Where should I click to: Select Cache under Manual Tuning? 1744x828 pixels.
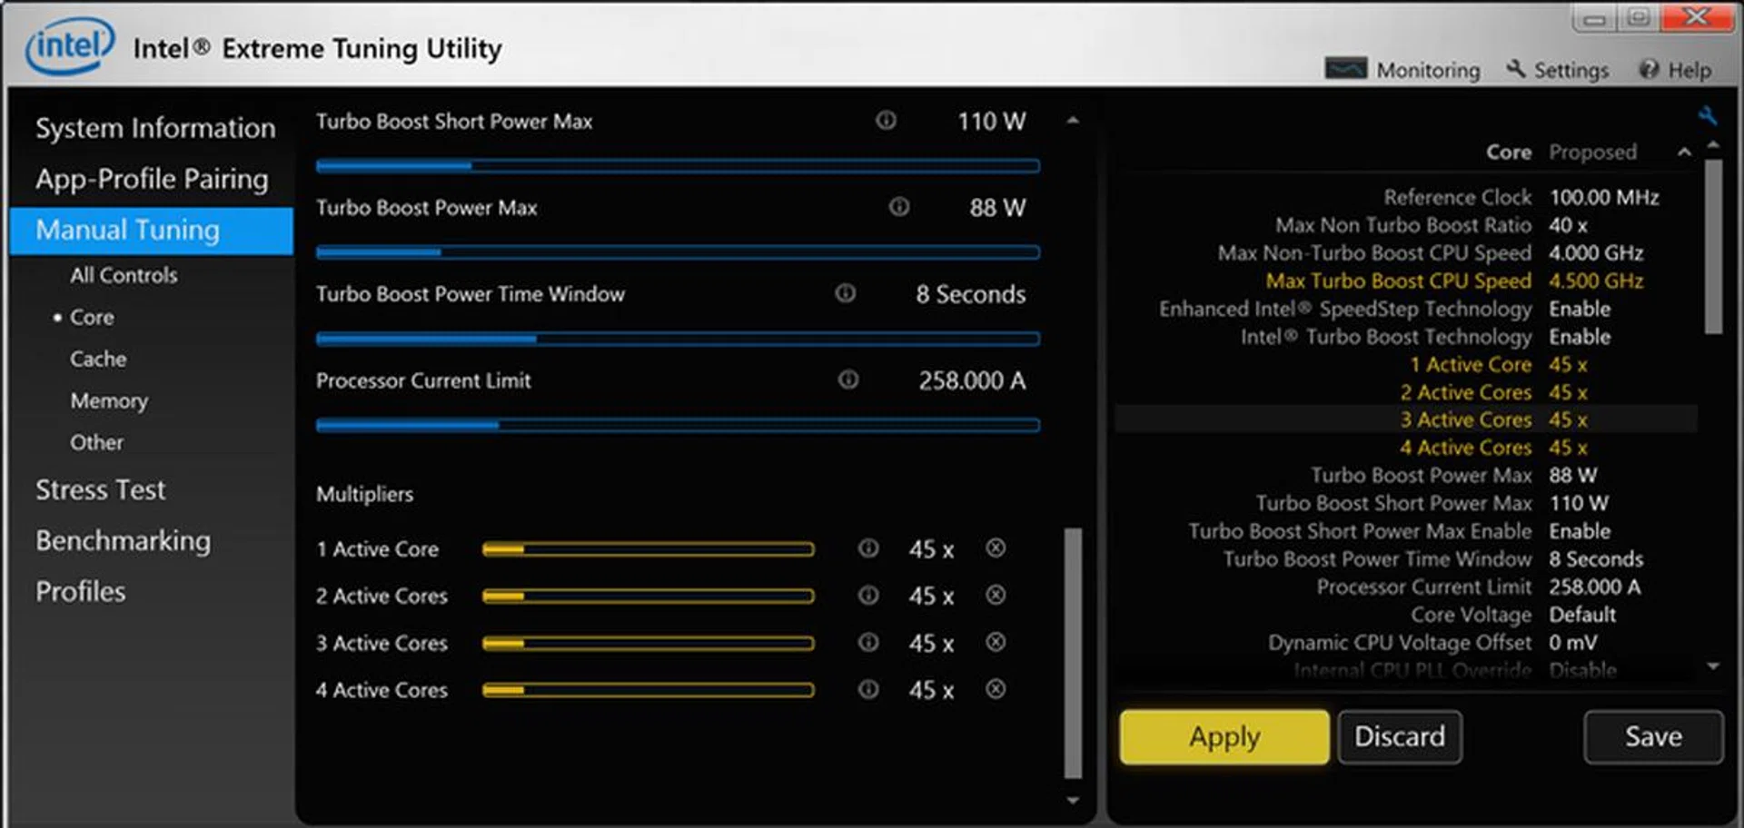(x=98, y=359)
